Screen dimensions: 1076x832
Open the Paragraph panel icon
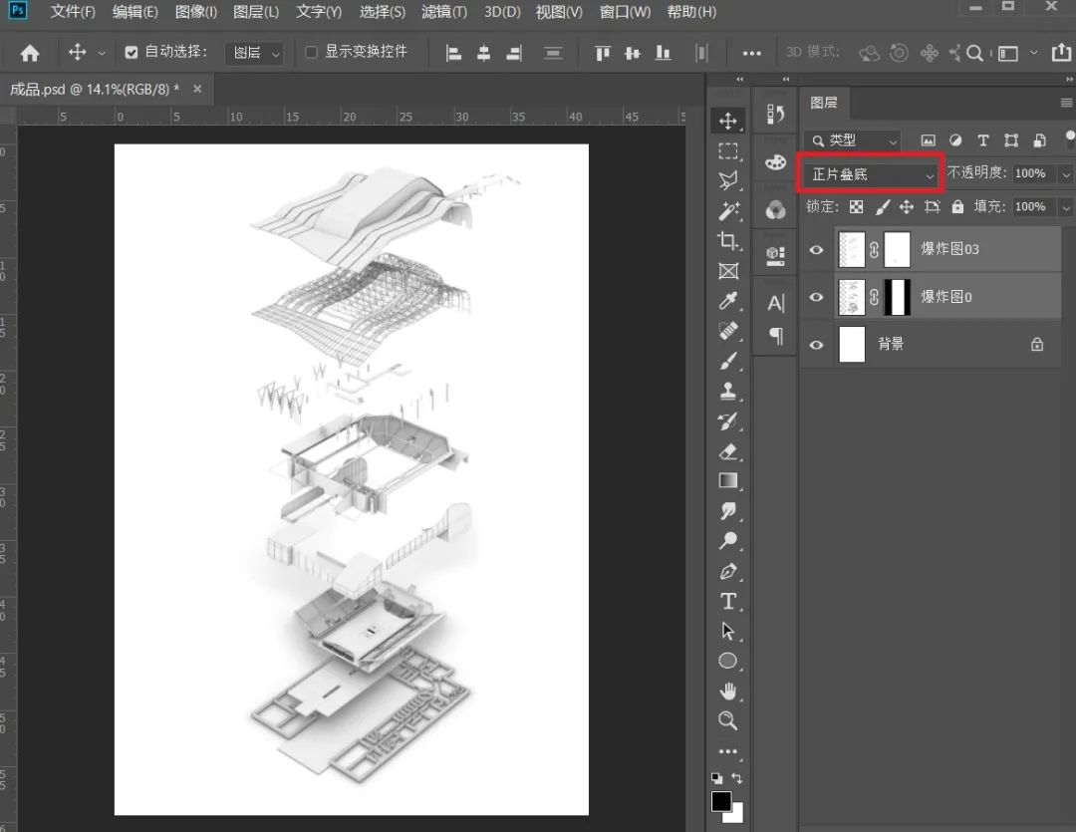pyautogui.click(x=776, y=336)
